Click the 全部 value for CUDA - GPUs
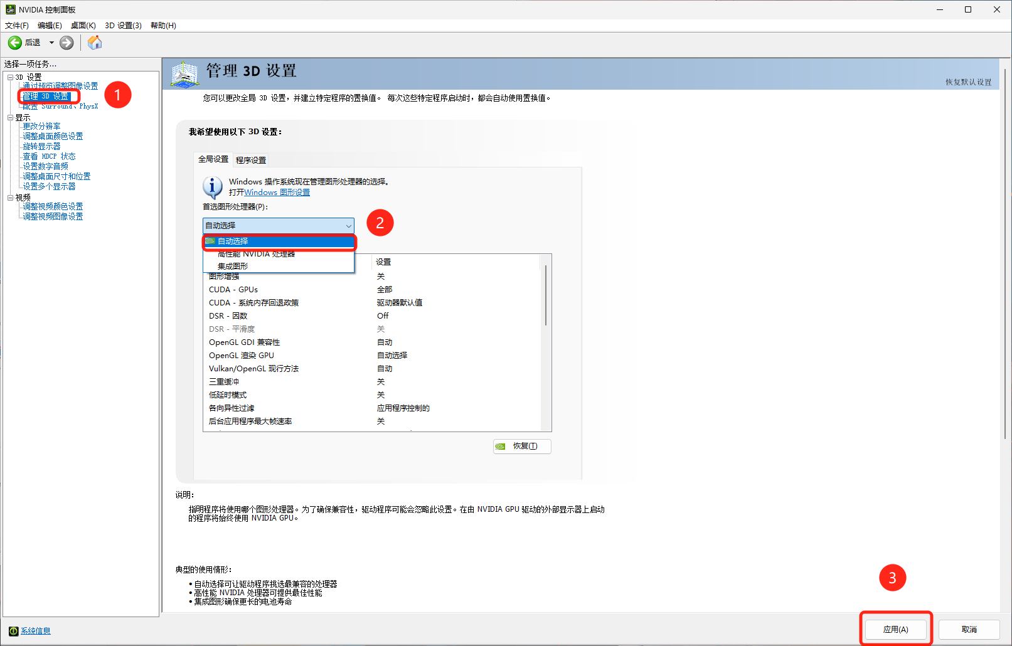Image resolution: width=1012 pixels, height=646 pixels. pos(385,290)
